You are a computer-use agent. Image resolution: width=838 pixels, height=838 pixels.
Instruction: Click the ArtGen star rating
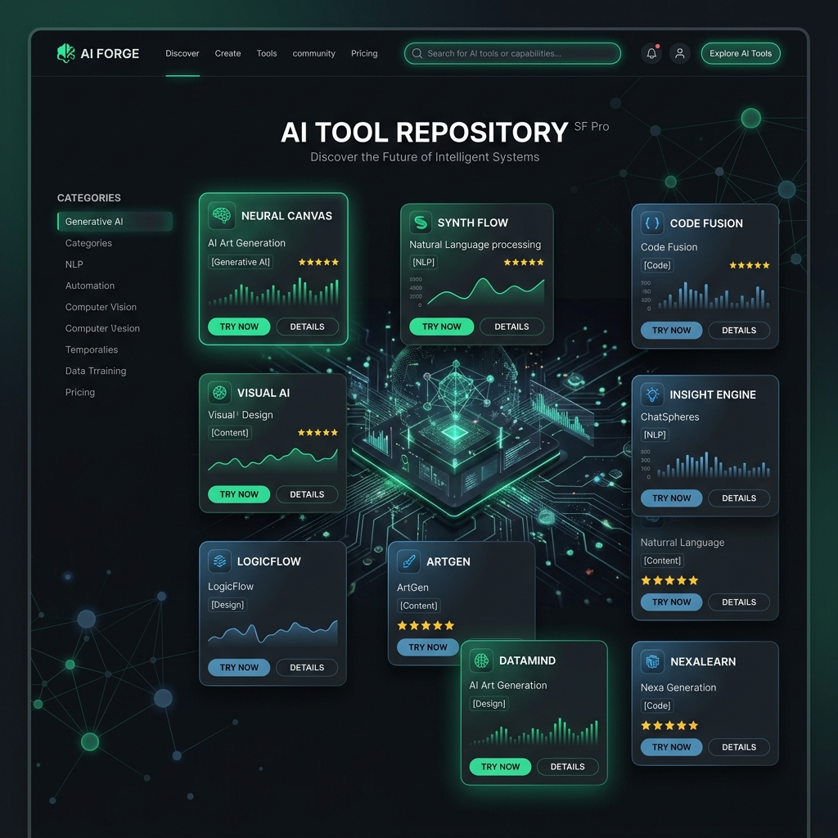point(426,625)
